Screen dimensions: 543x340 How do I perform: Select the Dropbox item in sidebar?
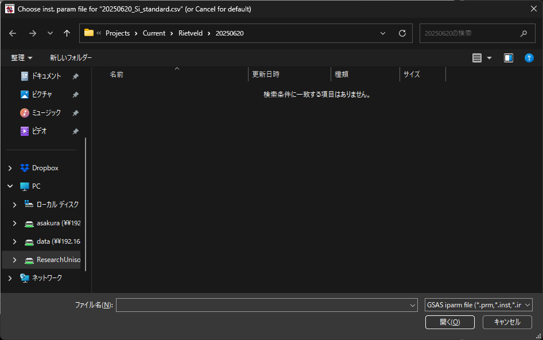[x=45, y=168]
